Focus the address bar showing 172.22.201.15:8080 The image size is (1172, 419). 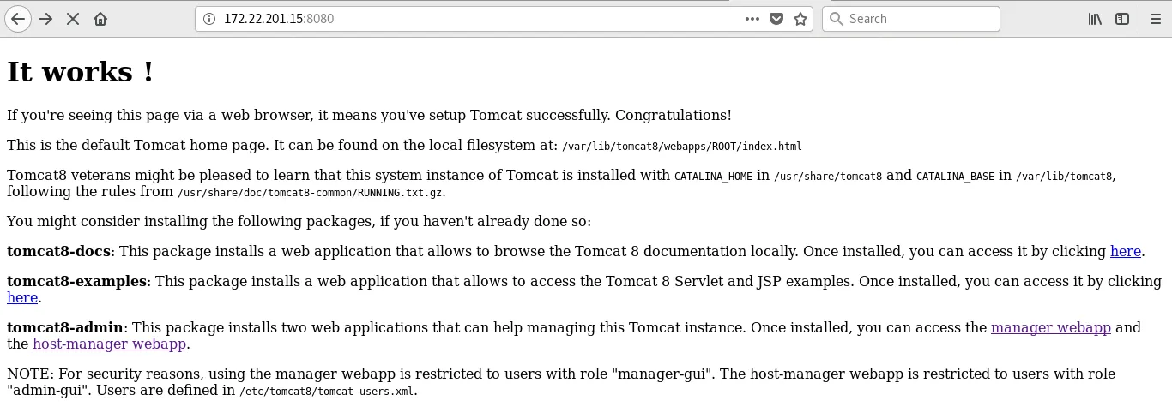[x=472, y=19]
